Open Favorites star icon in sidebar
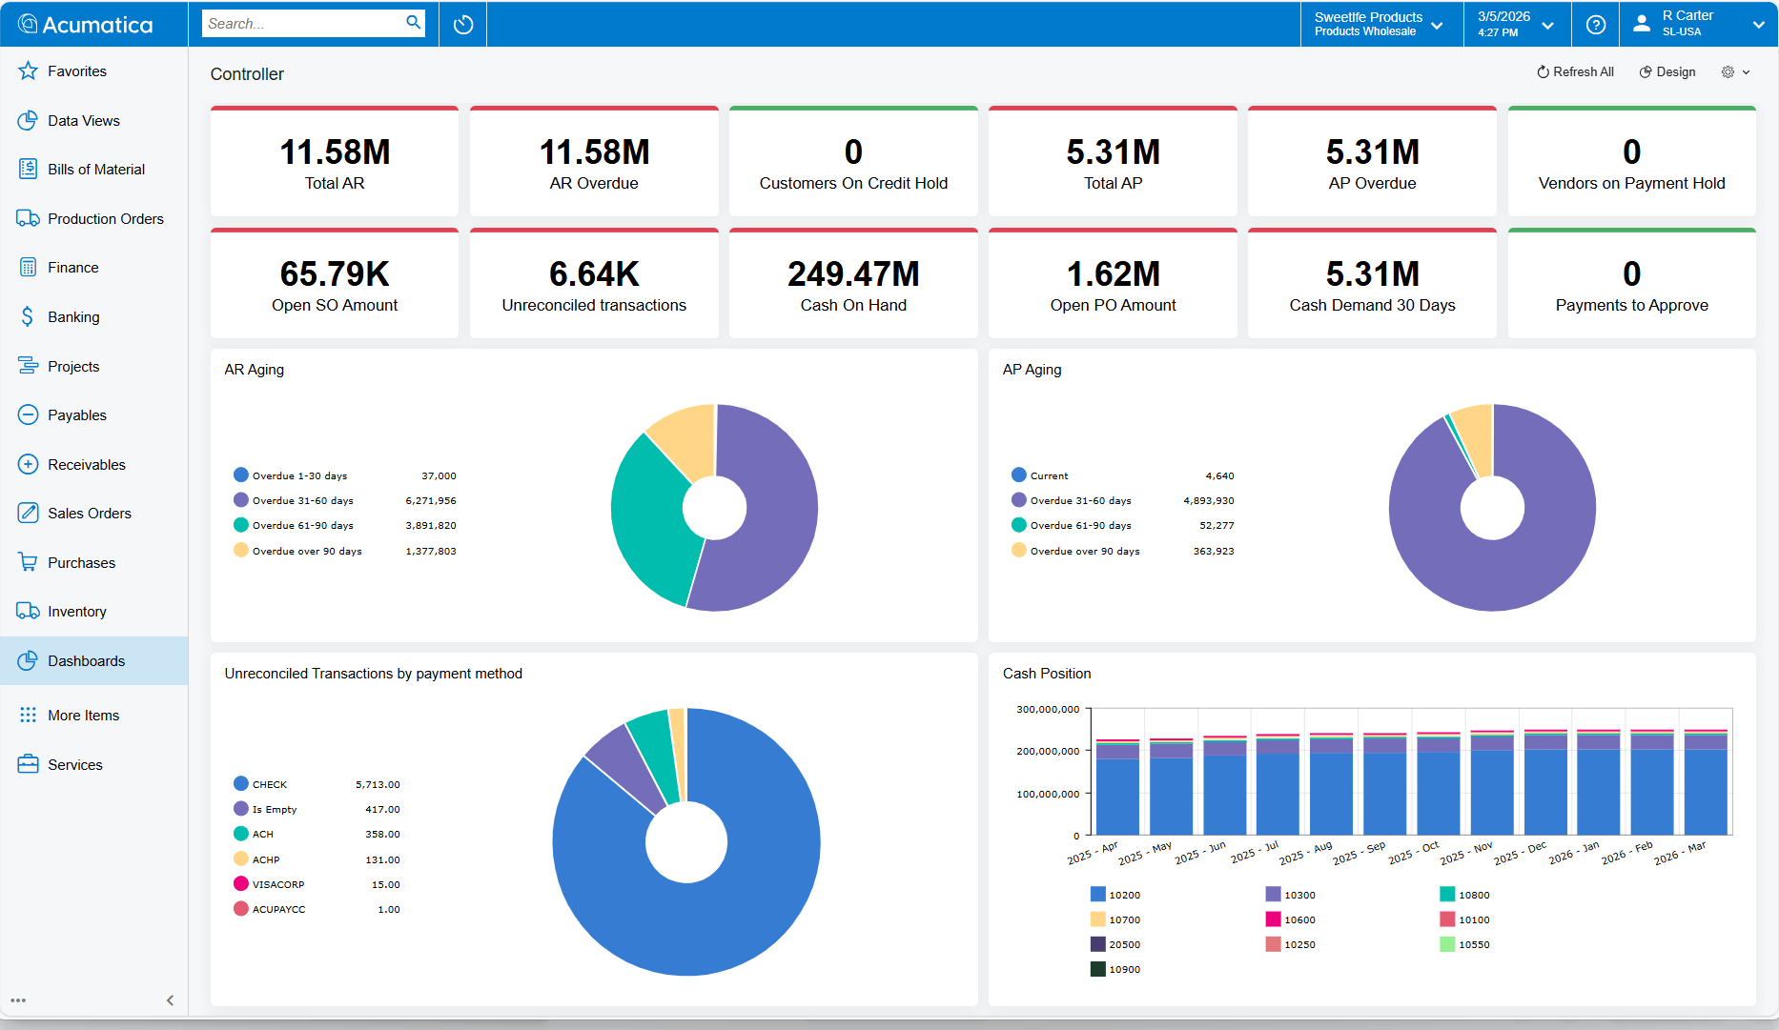1779x1030 pixels. [29, 71]
